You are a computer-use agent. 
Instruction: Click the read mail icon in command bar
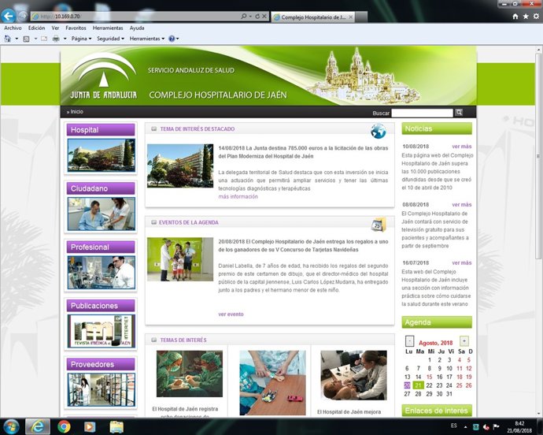tap(44, 39)
